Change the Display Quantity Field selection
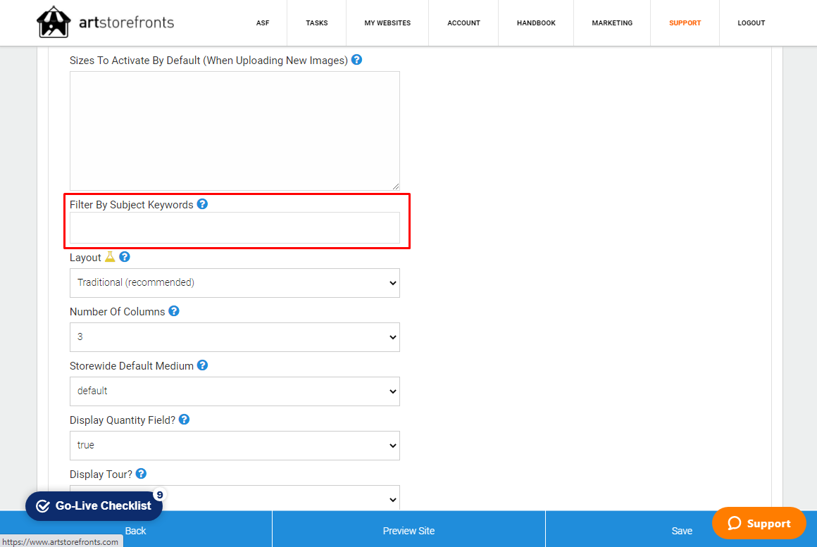The image size is (817, 547). (x=235, y=446)
